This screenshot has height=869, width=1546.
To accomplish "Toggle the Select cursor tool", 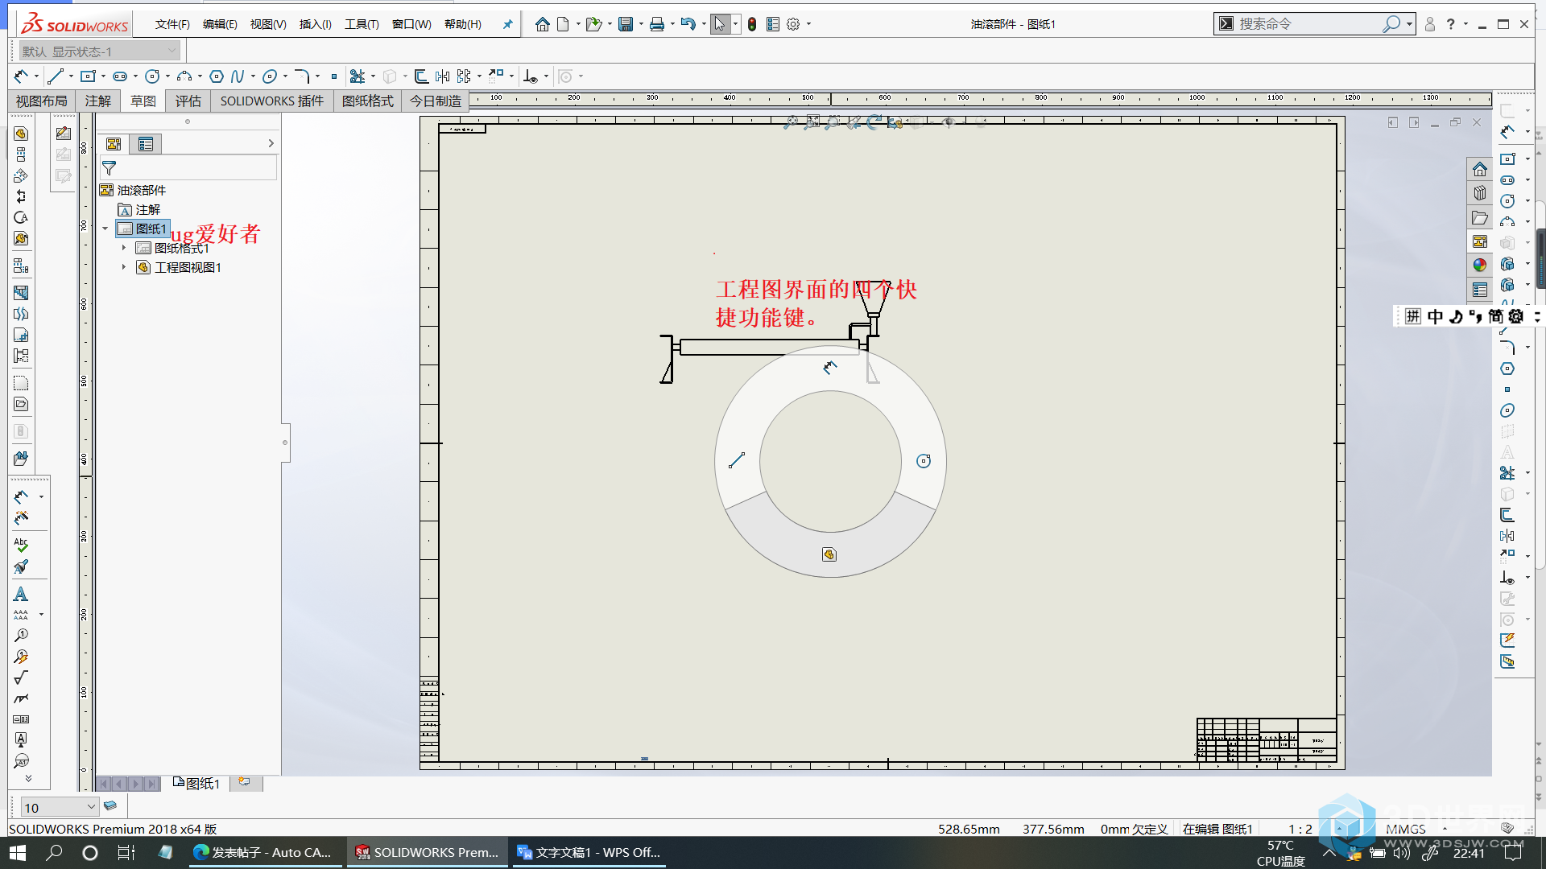I will coord(720,24).
